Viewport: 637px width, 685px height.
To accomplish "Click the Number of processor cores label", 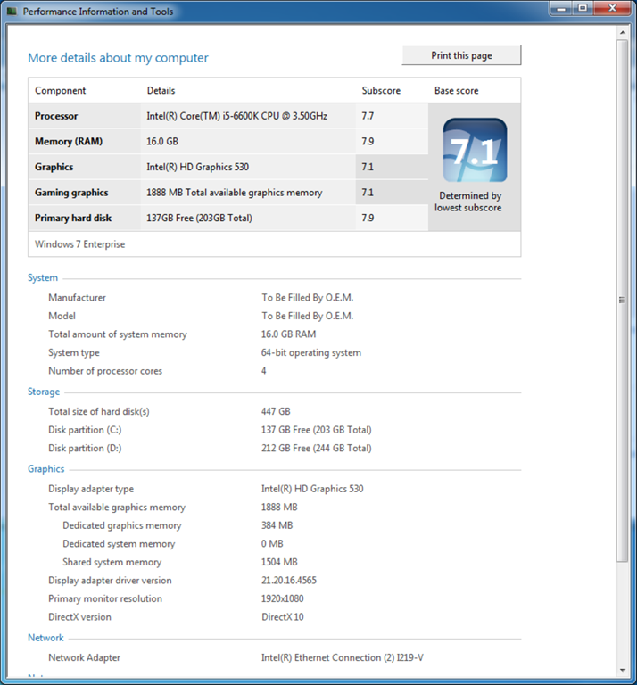I will 105,371.
